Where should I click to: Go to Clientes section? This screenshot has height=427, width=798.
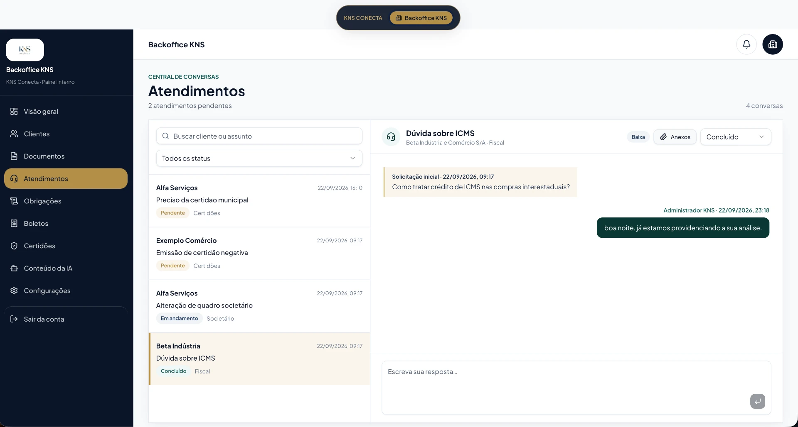66,134
